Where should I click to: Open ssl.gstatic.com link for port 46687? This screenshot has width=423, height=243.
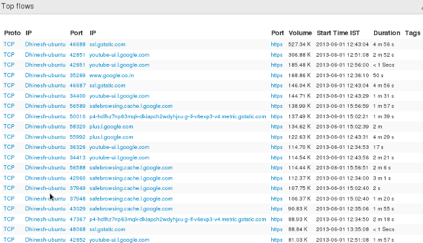click(108, 86)
